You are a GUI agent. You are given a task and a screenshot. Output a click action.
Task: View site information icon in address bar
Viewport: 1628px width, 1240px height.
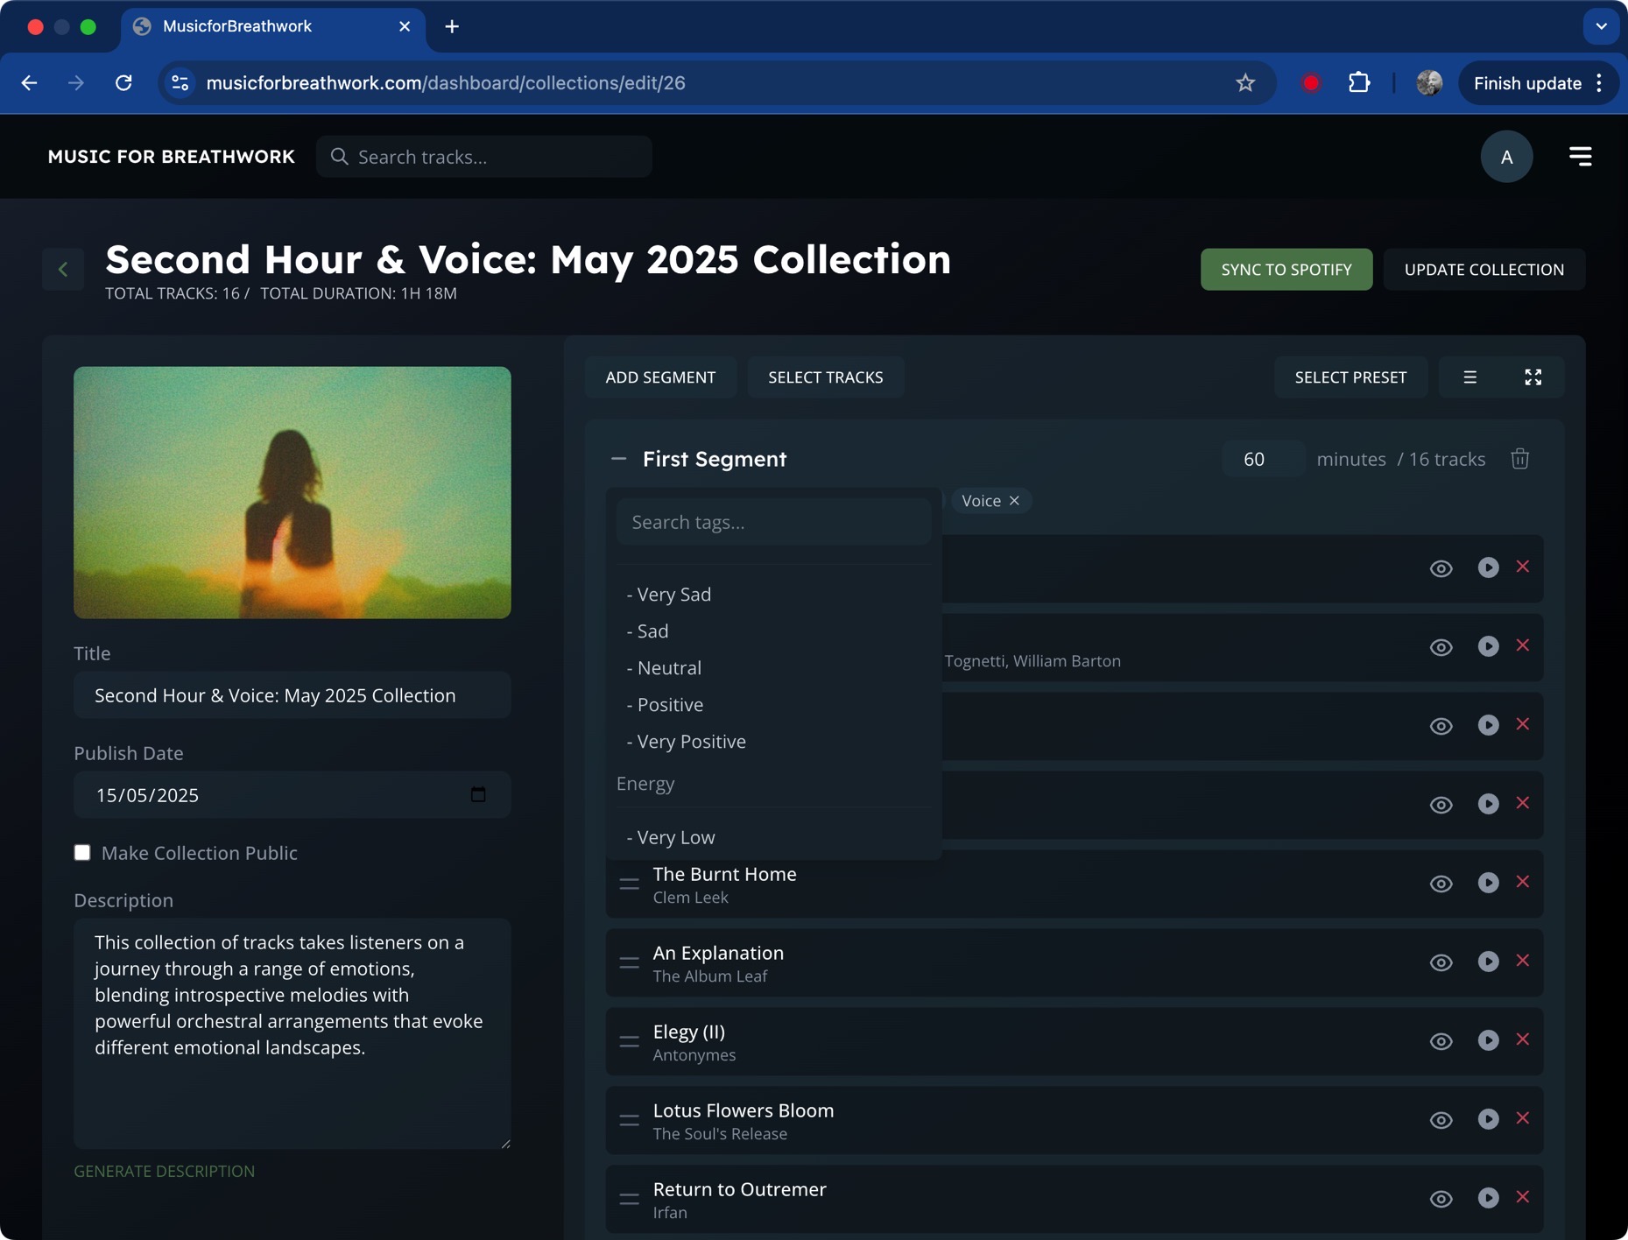coord(180,83)
